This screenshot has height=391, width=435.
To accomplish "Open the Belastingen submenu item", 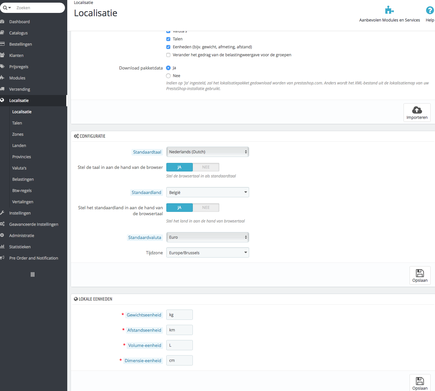I will pos(23,179).
